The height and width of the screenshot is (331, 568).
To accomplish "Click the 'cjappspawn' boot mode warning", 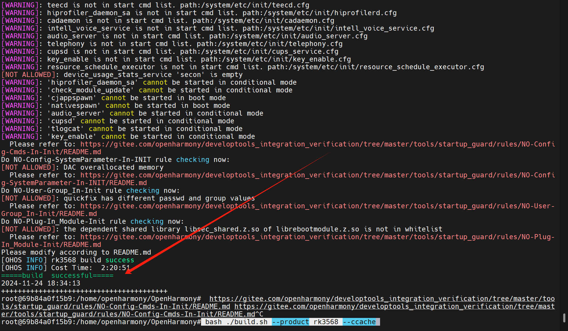I will (x=114, y=98).
